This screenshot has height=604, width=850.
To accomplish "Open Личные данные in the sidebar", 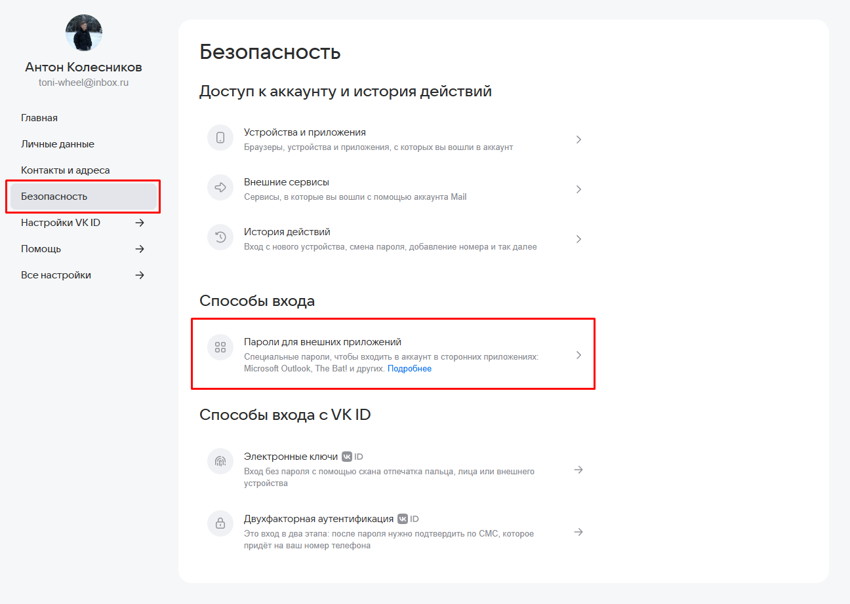I will tap(58, 144).
